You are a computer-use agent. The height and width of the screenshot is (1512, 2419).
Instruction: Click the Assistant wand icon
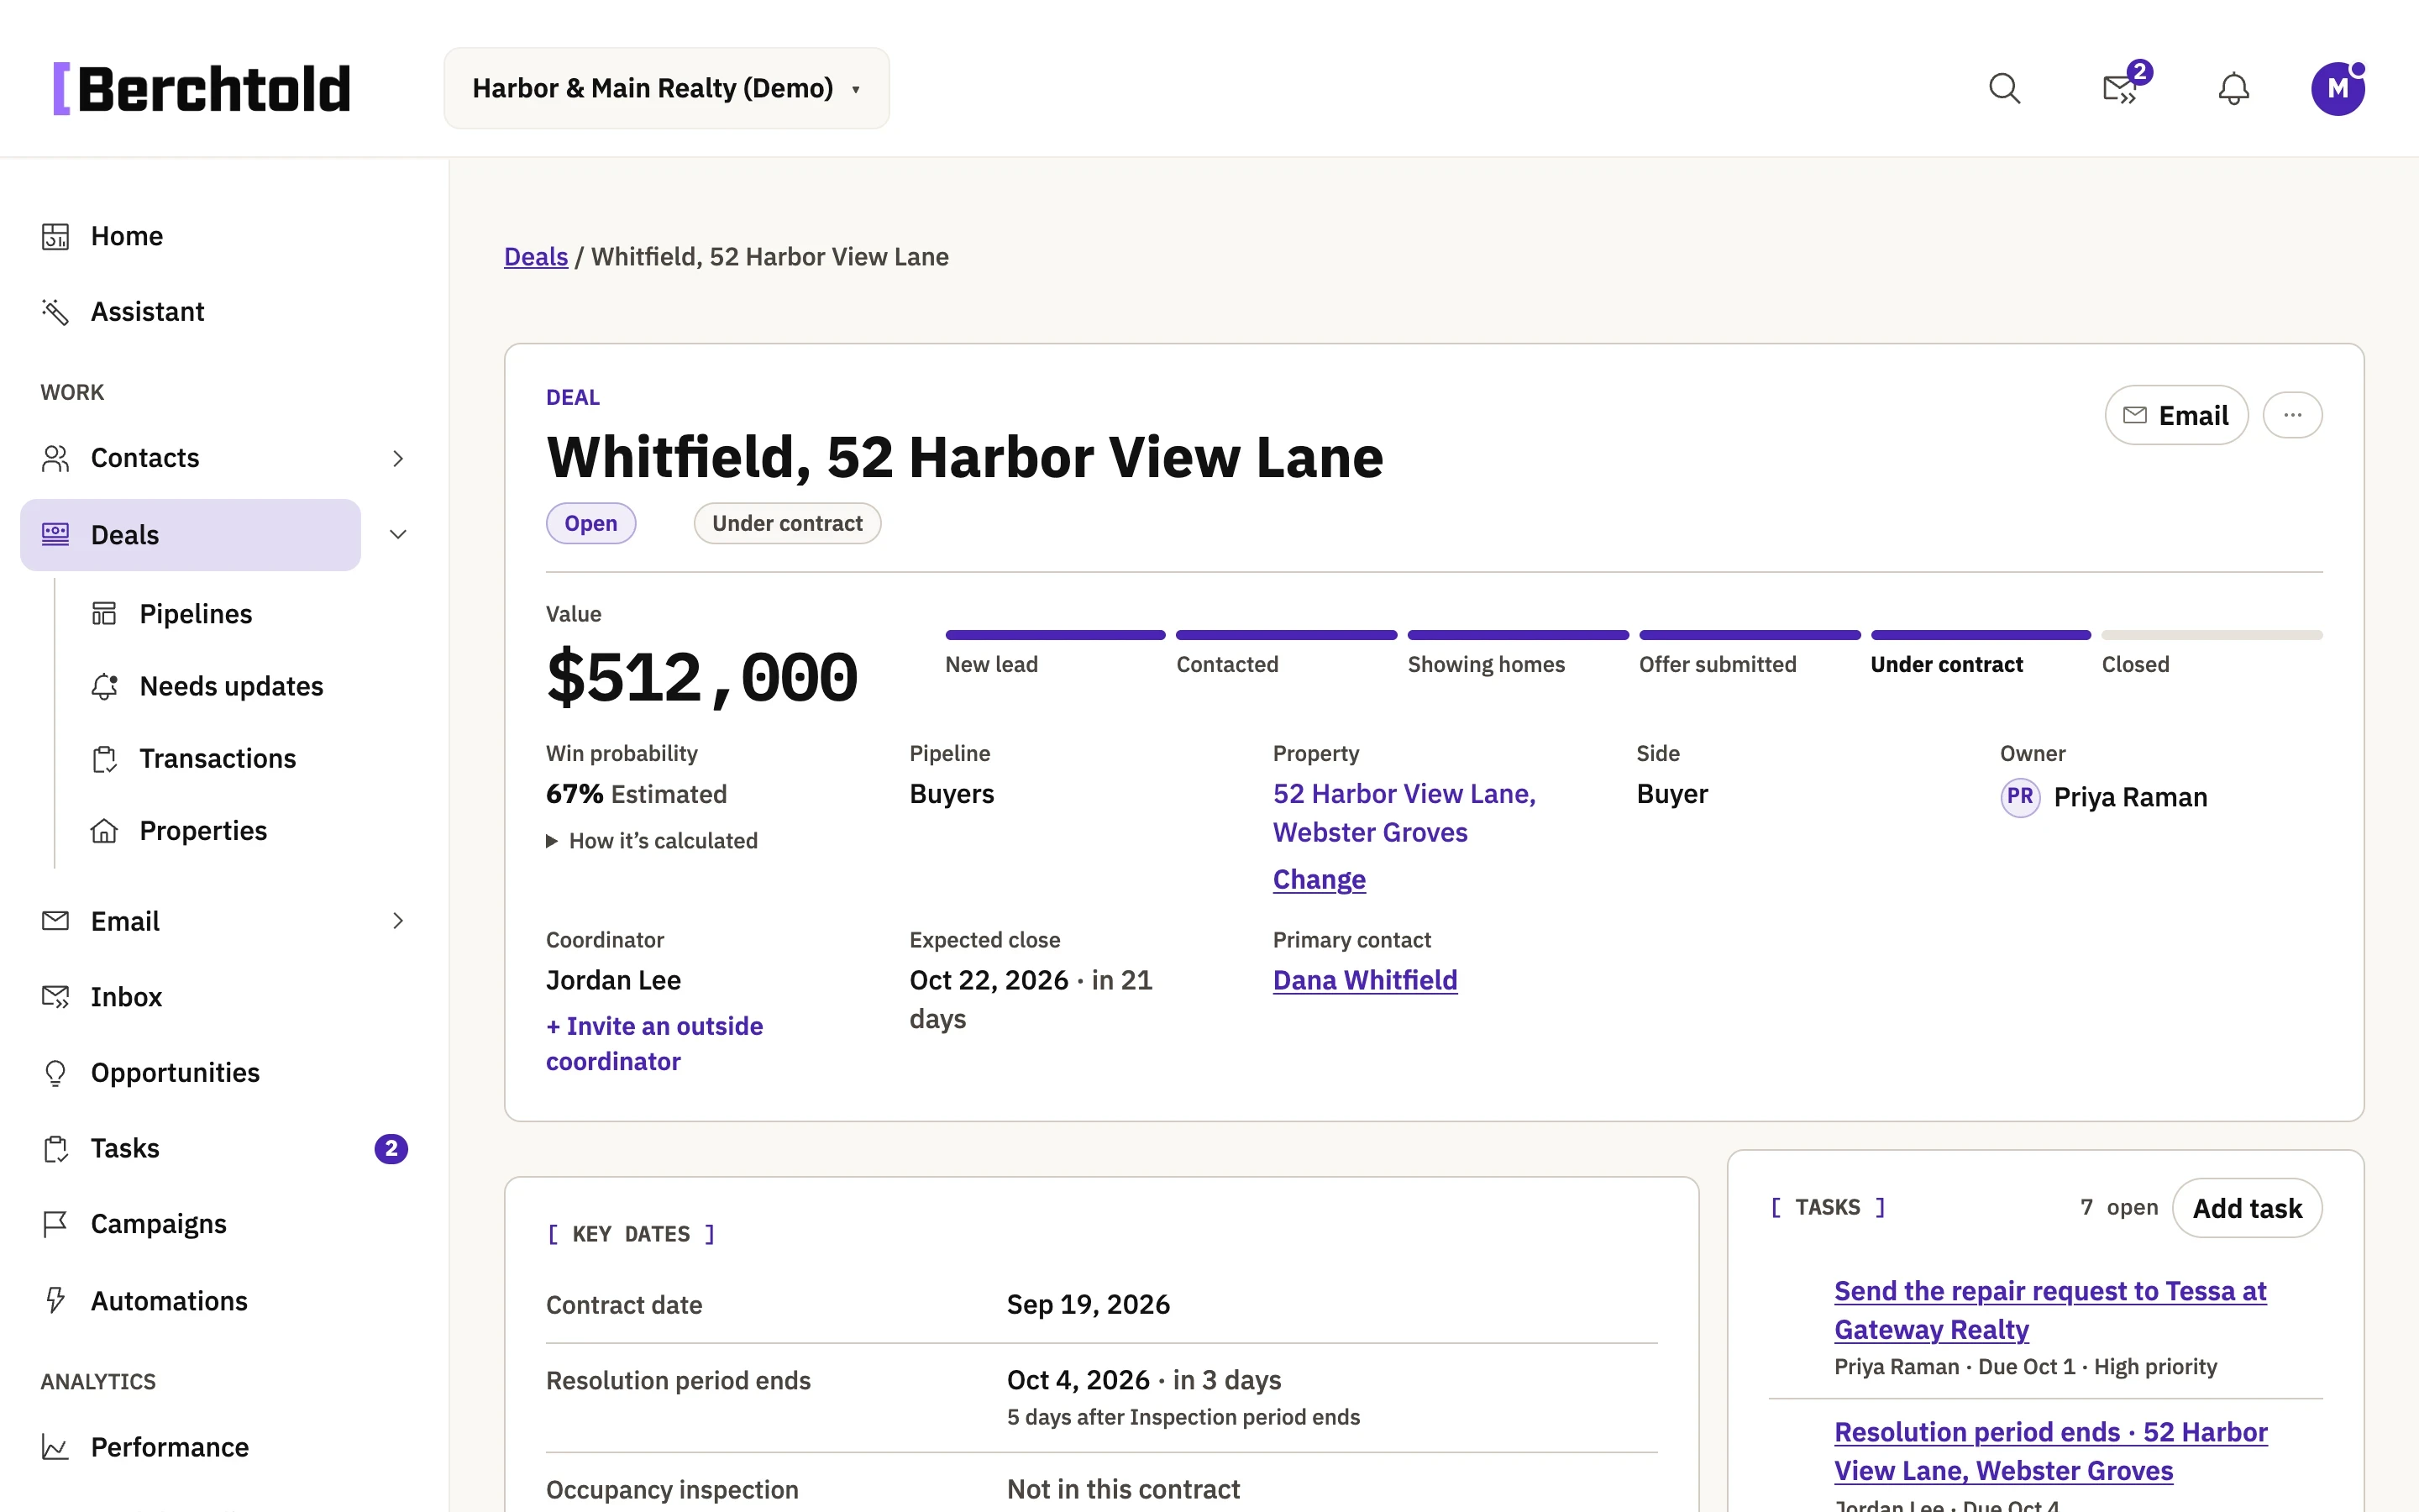(x=55, y=312)
